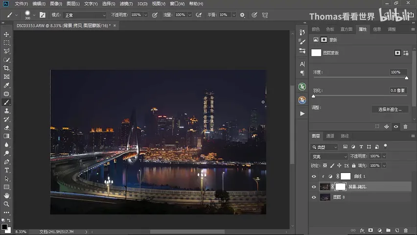Select the History Brush tool
The image size is (417, 235).
pos(6,119)
